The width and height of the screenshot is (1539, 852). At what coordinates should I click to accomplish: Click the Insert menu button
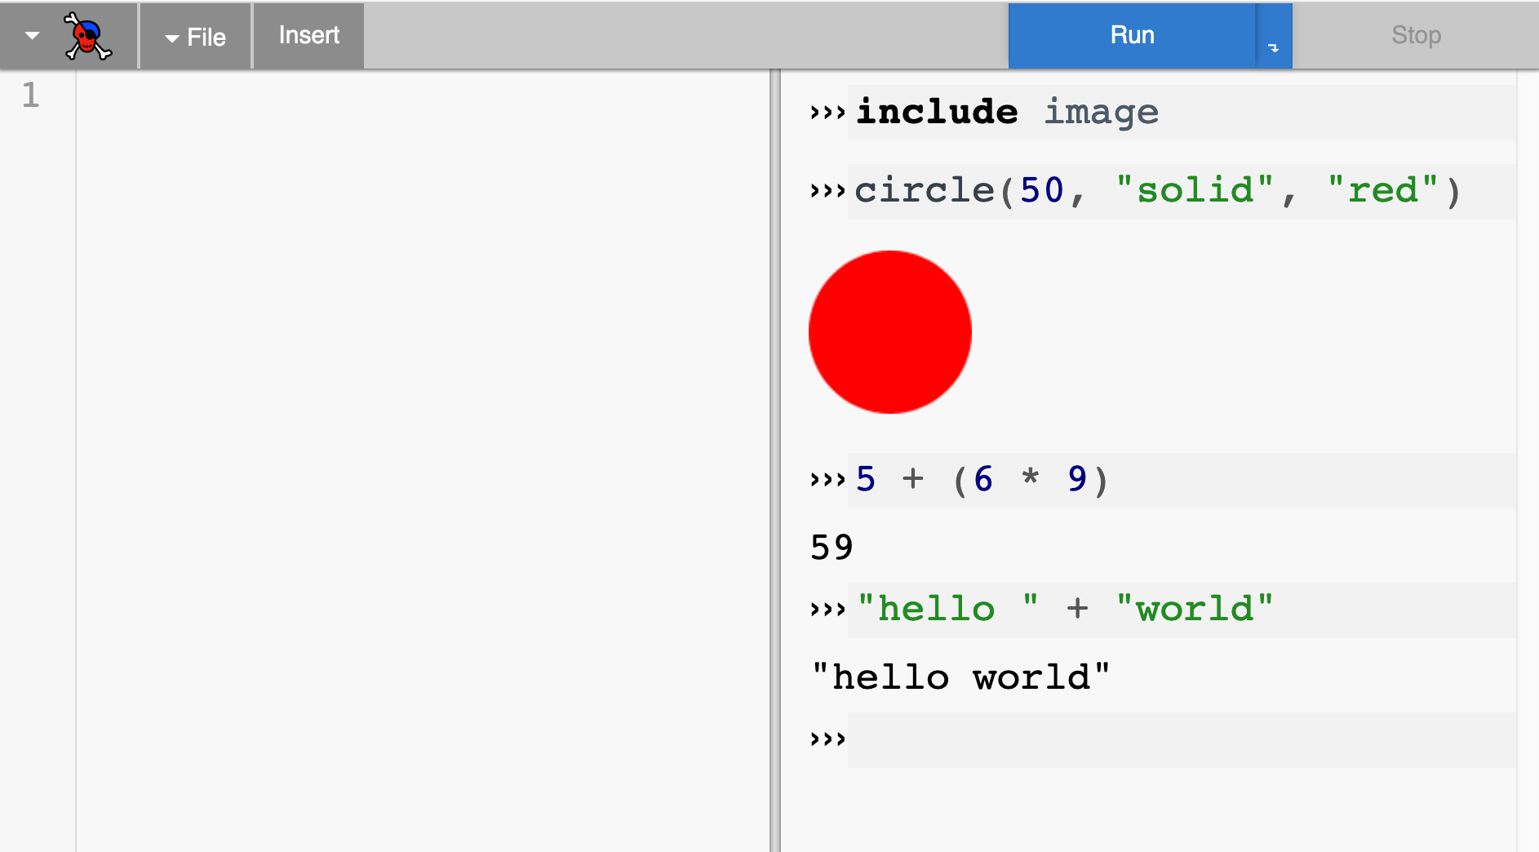(308, 36)
